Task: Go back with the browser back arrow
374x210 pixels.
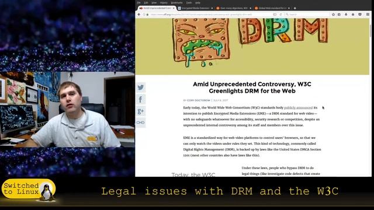Action: tap(139, 15)
